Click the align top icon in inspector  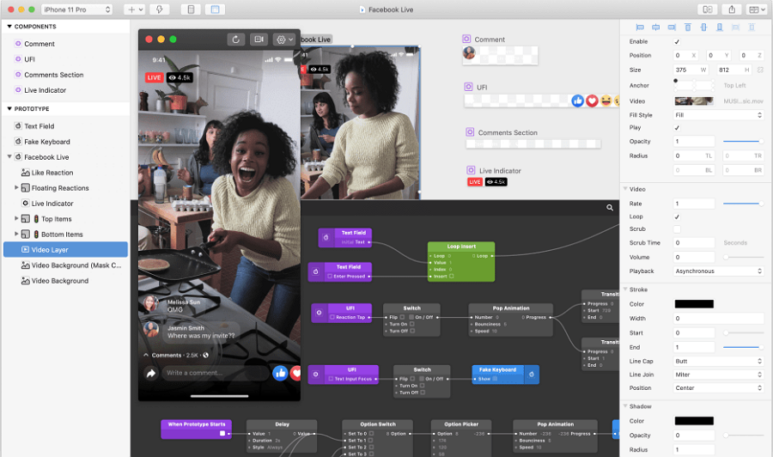pos(688,27)
